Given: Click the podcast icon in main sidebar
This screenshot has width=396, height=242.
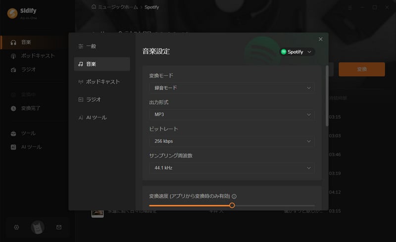Looking at the screenshot, I should (x=13, y=56).
